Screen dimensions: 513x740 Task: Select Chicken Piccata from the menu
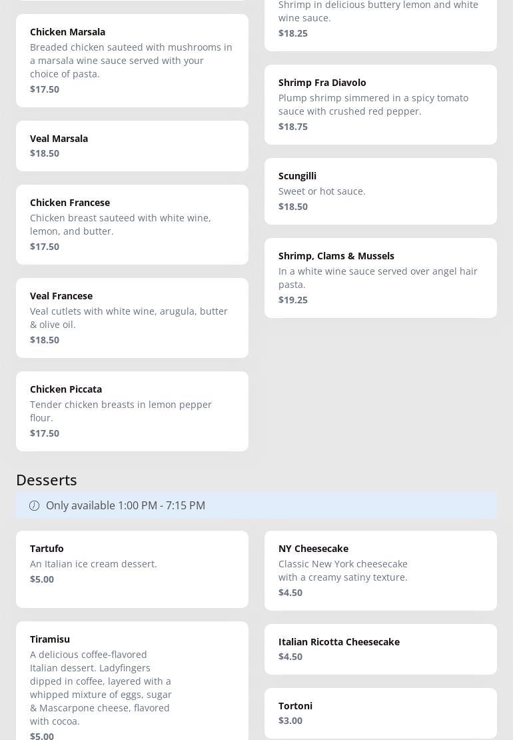[x=132, y=411]
